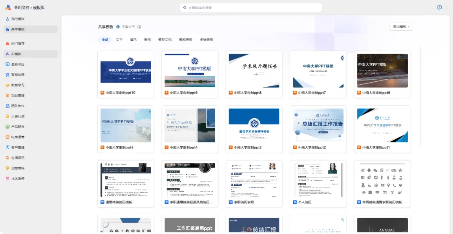
Task: Open the 总结汇报工作报告 ppt2 thumbnail
Action: pos(318,125)
